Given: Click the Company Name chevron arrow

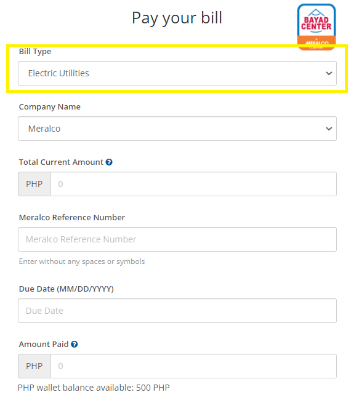Looking at the screenshot, I should (x=329, y=129).
